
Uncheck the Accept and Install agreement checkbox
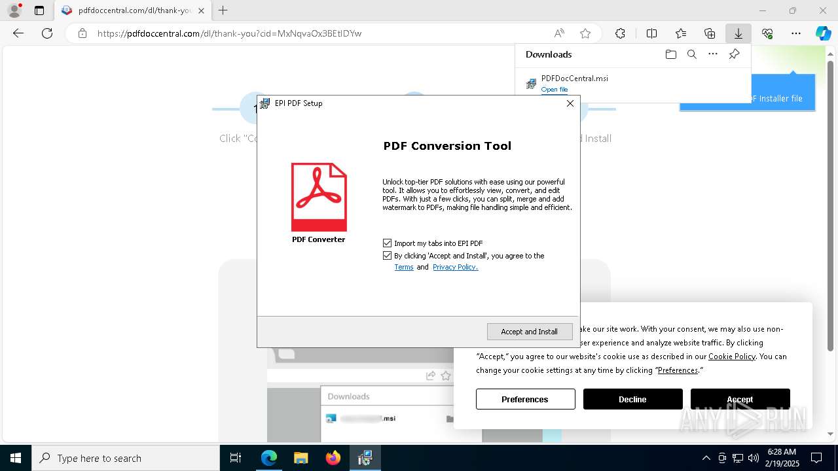pyautogui.click(x=387, y=256)
